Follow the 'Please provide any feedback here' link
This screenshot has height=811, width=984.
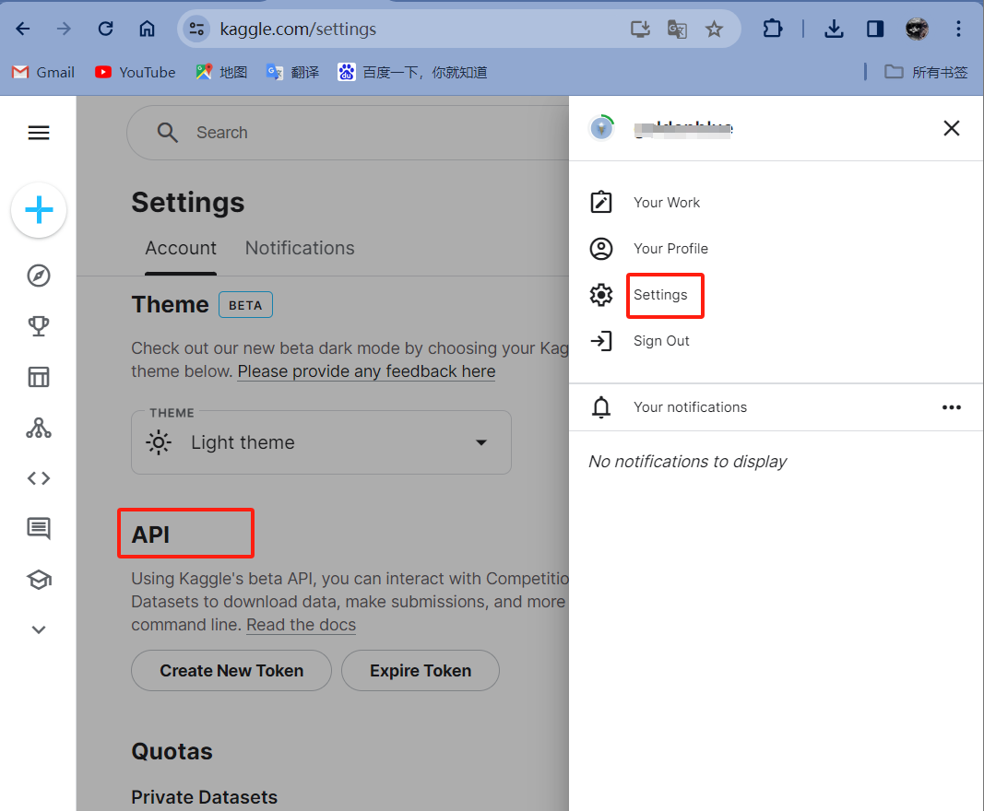(x=366, y=371)
